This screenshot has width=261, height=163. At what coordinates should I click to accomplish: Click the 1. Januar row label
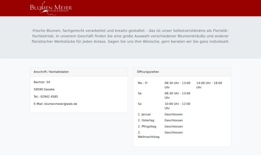click(x=144, y=114)
